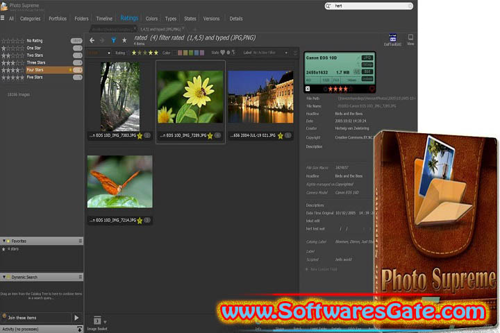Select the Three Stars rating row
This screenshot has height=333, width=500.
[42, 62]
